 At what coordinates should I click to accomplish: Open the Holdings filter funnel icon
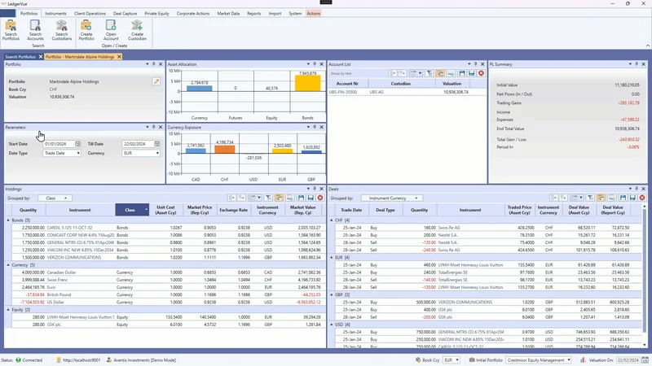tap(269, 198)
